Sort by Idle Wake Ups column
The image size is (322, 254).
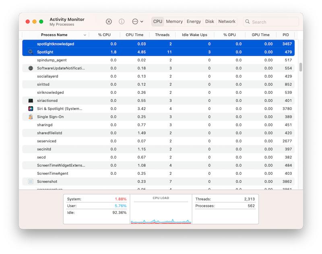coord(194,35)
